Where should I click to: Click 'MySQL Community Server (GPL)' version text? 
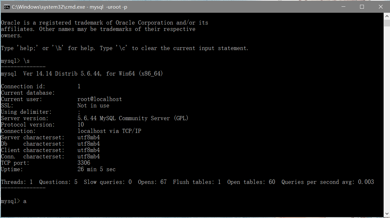click(x=144, y=118)
